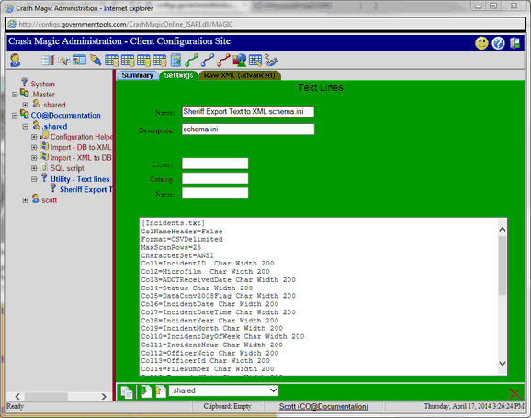This screenshot has width=531, height=418.
Task: Select the plug connector toolbar icon
Action: pos(96,61)
